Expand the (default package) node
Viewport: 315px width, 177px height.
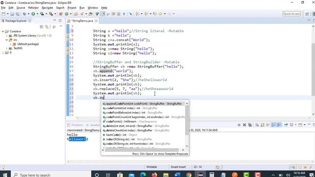click(10, 44)
